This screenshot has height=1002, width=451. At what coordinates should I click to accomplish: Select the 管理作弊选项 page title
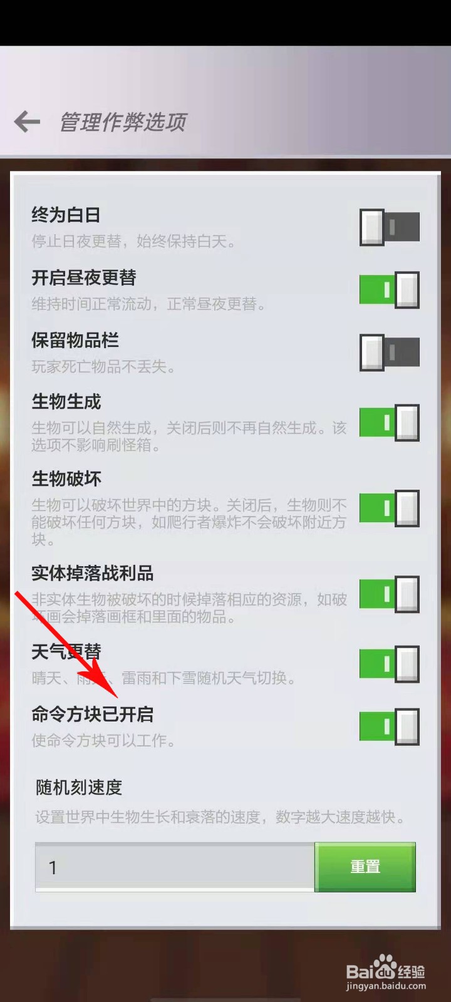point(123,121)
